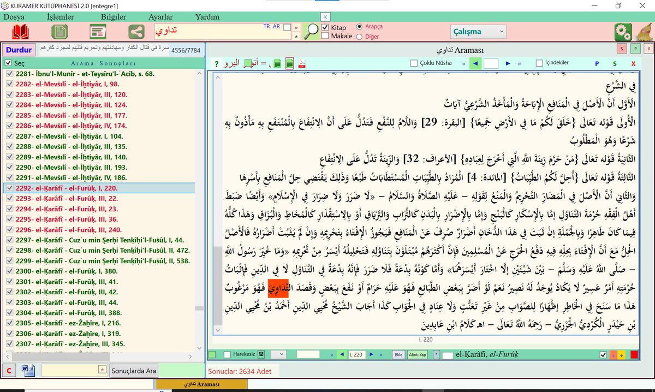Click the search-in-results input field
Image resolution: width=655 pixels, height=392 pixels.
(x=74, y=371)
